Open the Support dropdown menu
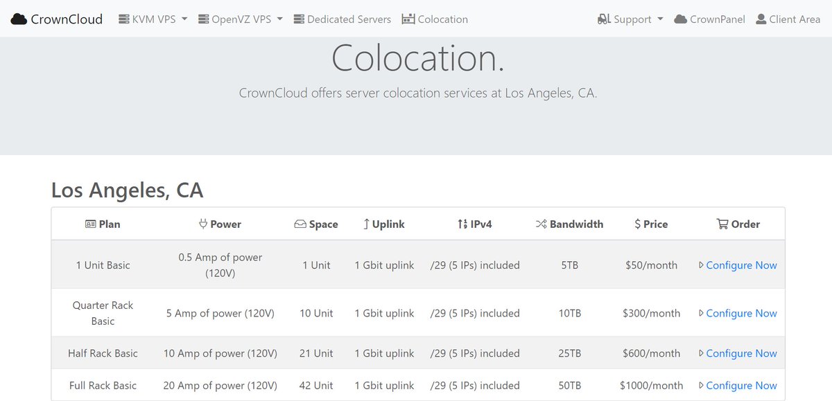This screenshot has width=832, height=401. point(630,19)
